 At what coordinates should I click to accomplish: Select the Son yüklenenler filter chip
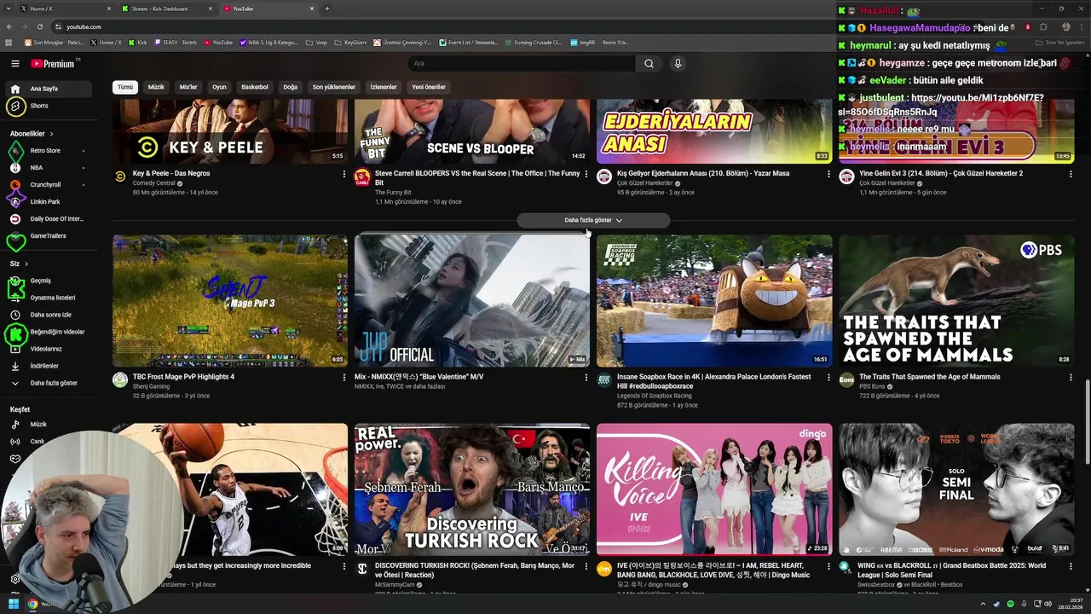pos(334,87)
